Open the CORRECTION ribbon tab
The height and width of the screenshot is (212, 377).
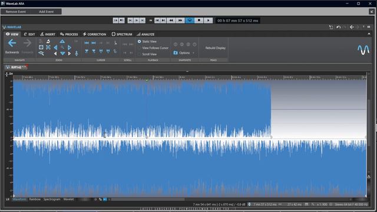click(x=94, y=34)
